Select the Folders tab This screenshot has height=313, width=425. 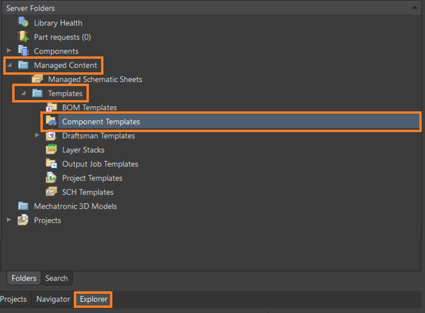pyautogui.click(x=24, y=278)
